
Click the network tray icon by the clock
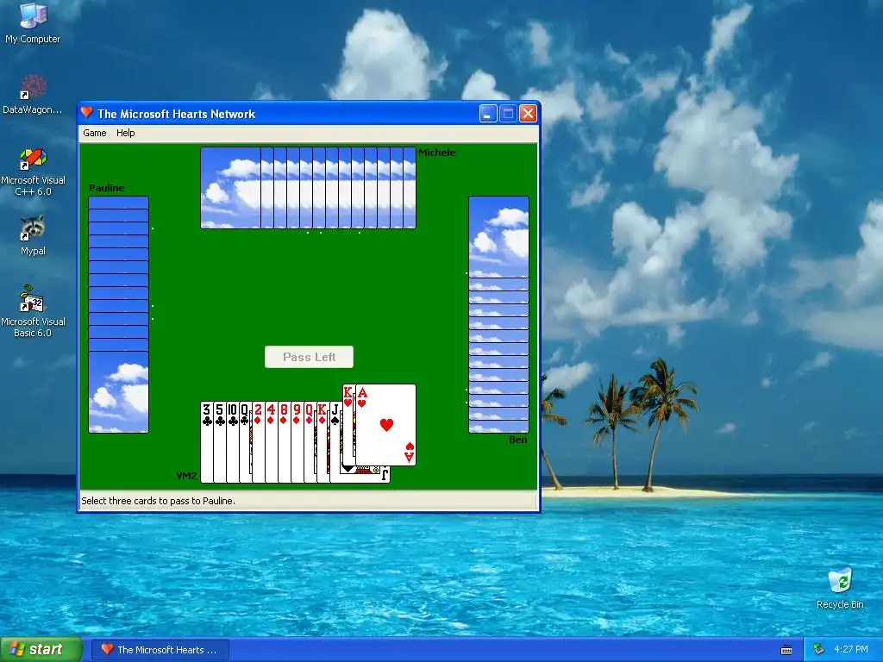pos(818,650)
